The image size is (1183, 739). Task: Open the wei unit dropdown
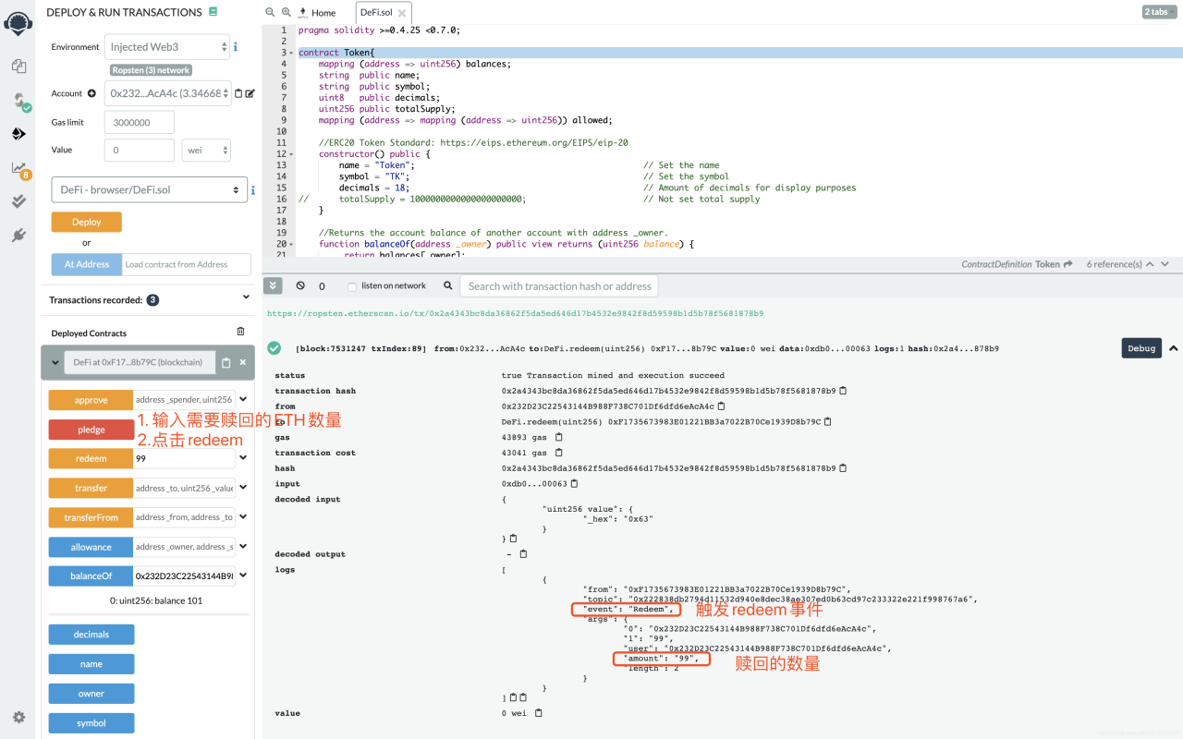pos(205,150)
